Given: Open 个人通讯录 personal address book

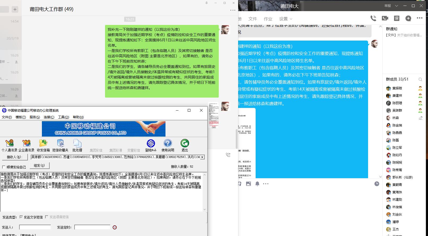Looking at the screenshot, I should (x=9, y=145).
